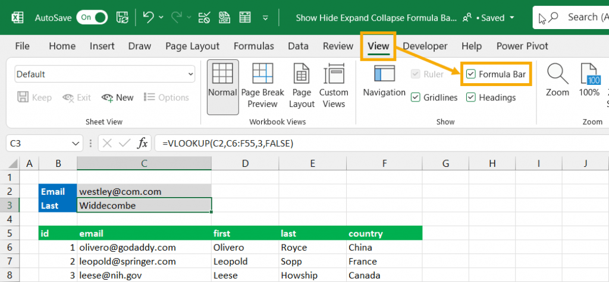The height and width of the screenshot is (282, 609).
Task: Open the Formulas ribbon tab
Action: 253,46
